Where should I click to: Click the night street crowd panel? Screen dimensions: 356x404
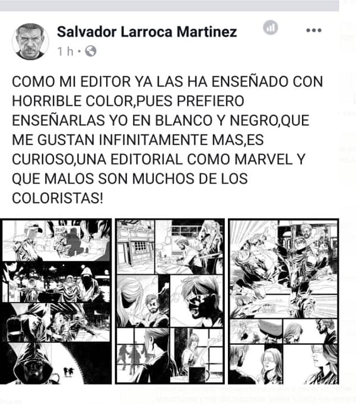(x=56, y=282)
